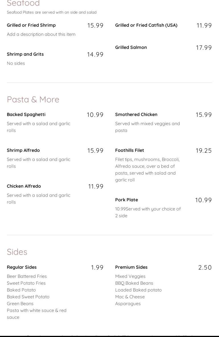Select the Premium Sides heading
Viewport: 219px width, 337px height.
[x=131, y=267]
